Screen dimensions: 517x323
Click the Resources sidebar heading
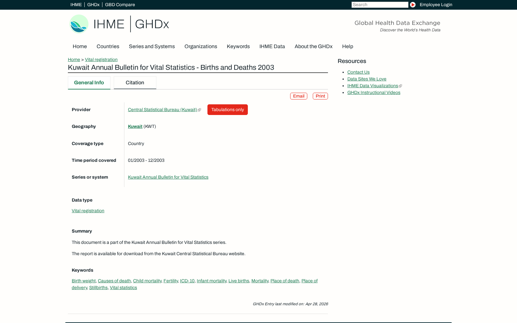click(352, 61)
